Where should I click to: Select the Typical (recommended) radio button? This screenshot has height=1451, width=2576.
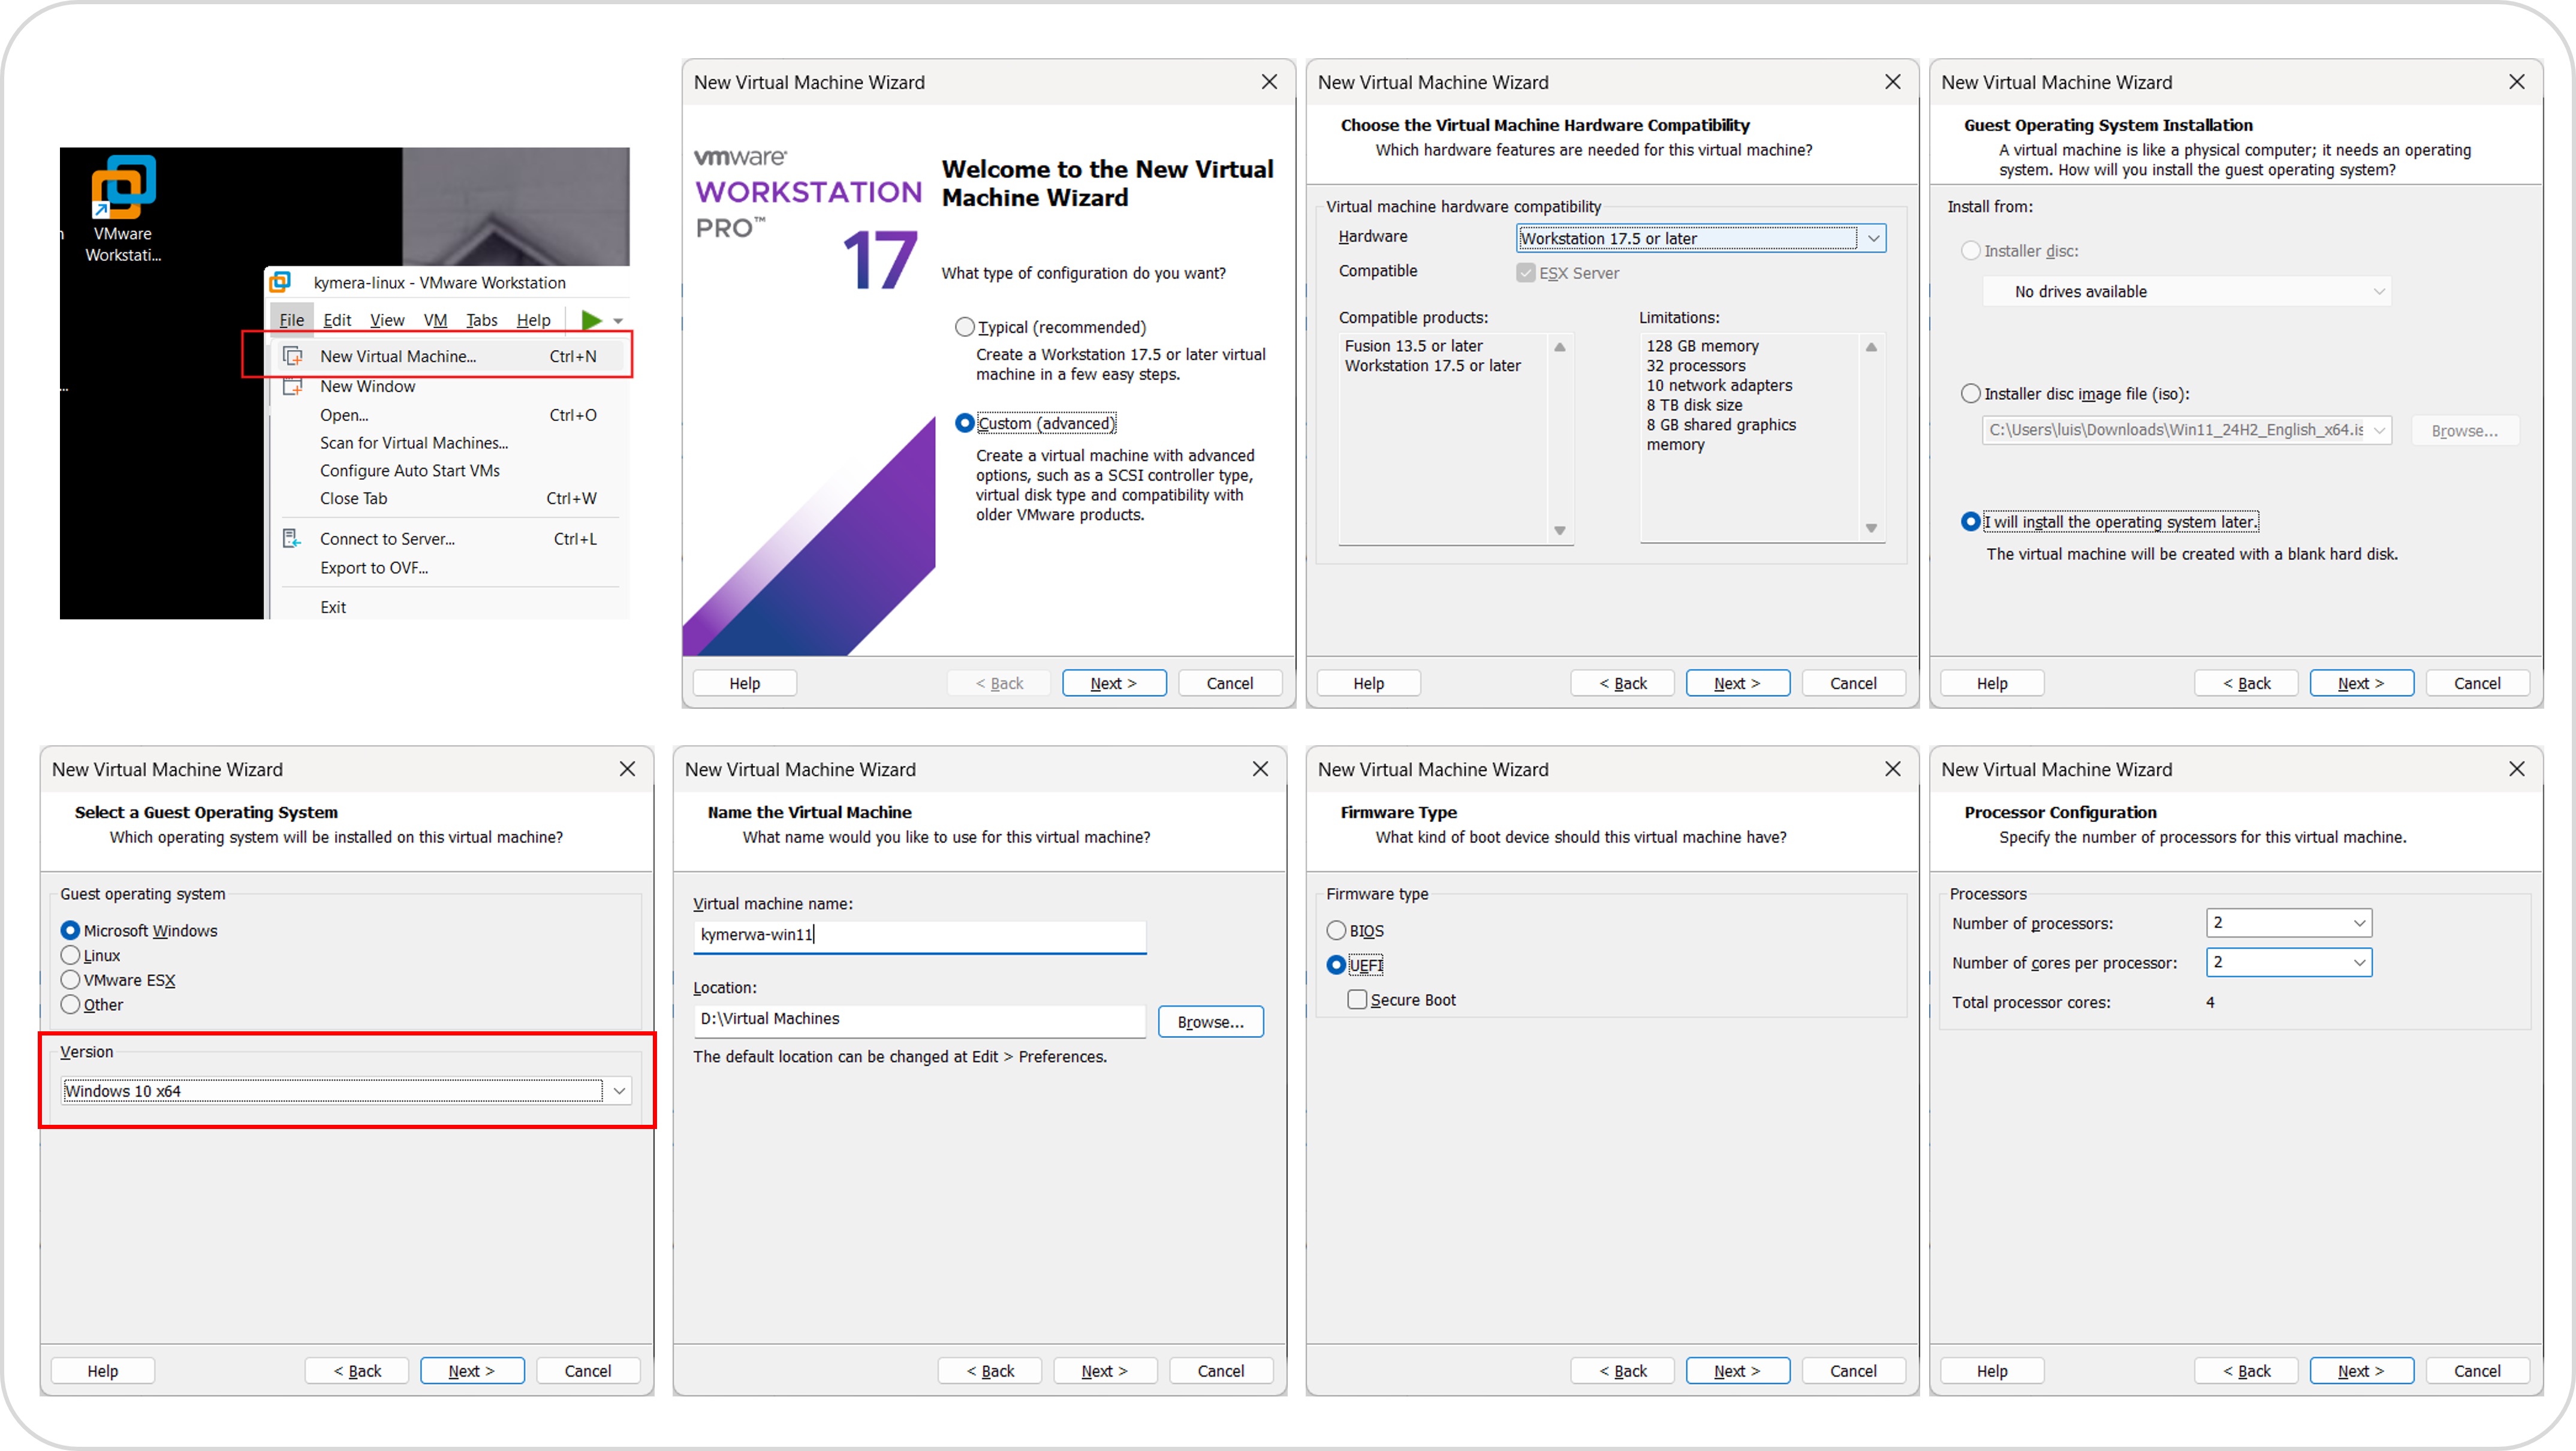(964, 327)
